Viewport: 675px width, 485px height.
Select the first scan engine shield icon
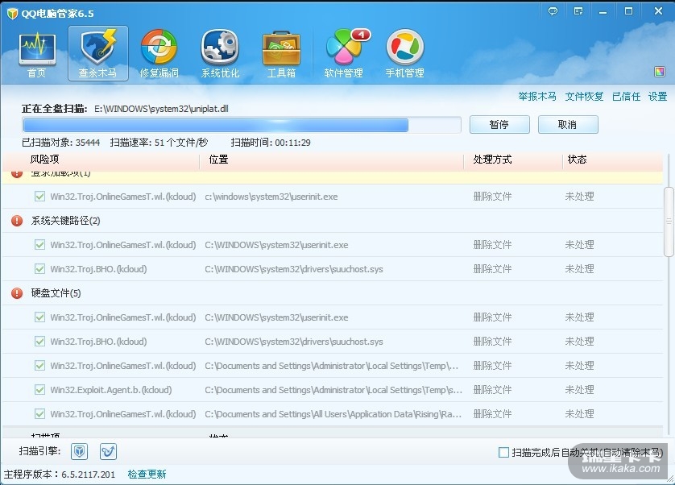coord(79,451)
